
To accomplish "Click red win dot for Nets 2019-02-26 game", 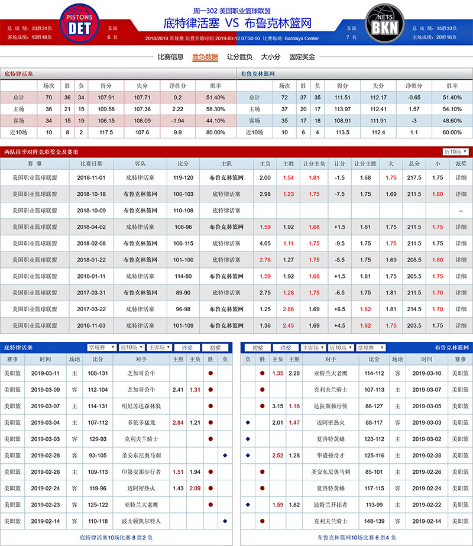I will tap(262, 472).
